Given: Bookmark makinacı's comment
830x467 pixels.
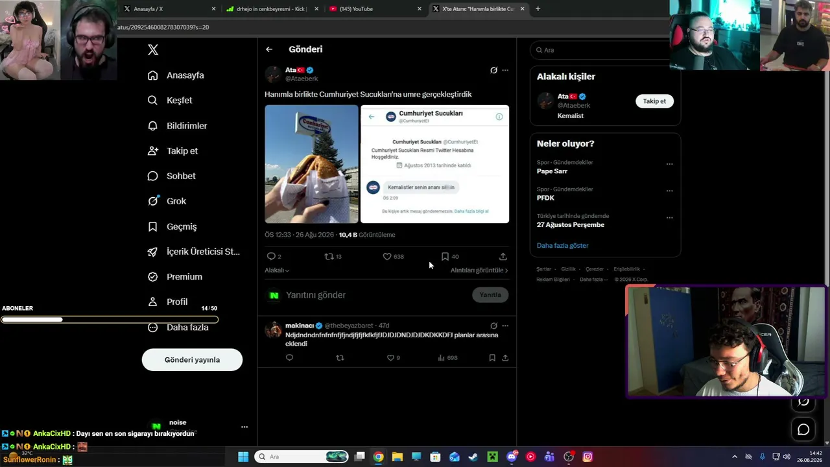Looking at the screenshot, I should tap(492, 358).
